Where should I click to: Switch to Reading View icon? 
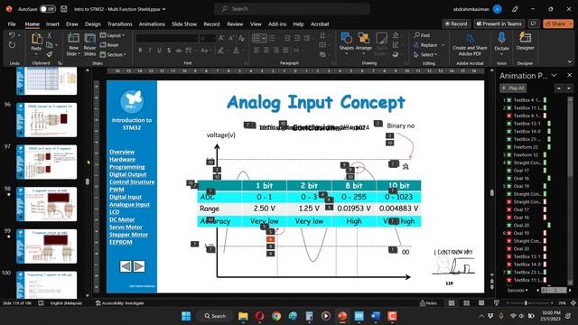click(x=481, y=303)
